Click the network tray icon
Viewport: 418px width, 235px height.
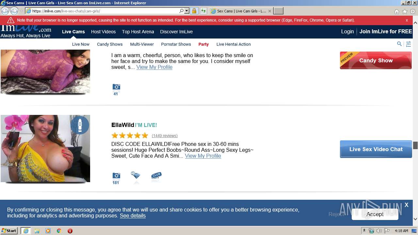point(371,231)
